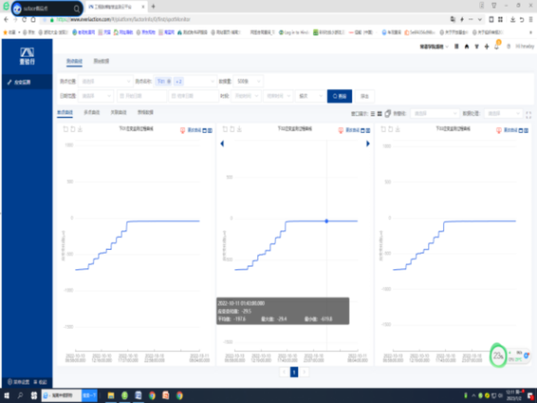The height and width of the screenshot is (403, 537).
Task: Download the middle chart as image
Action: coord(239,129)
